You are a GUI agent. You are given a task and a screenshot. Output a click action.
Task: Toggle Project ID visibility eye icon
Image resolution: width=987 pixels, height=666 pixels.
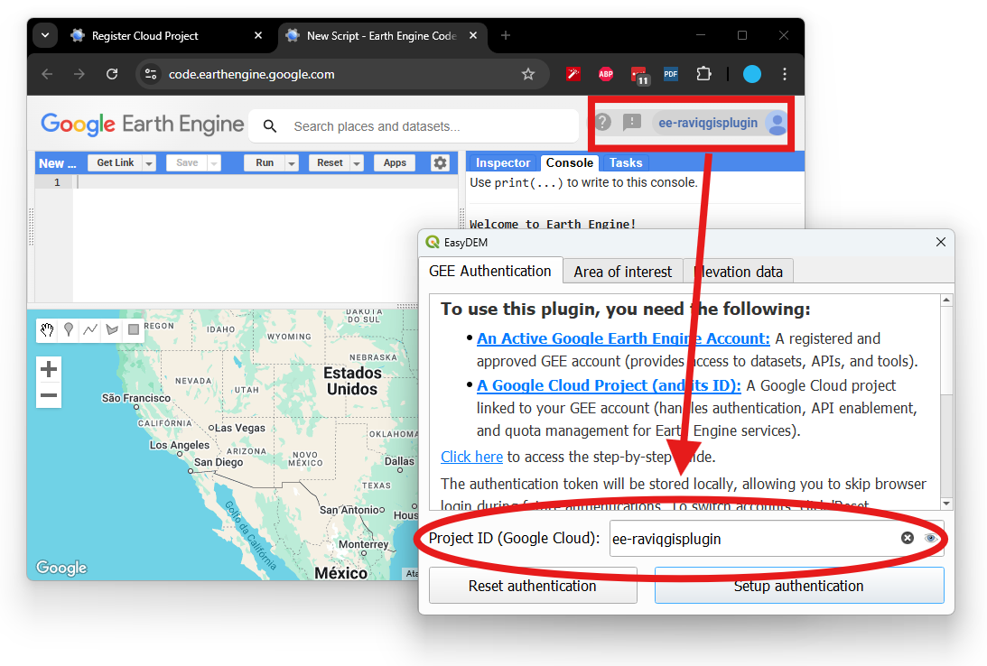pos(931,539)
